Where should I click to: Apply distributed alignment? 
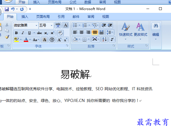(x=101, y=32)
